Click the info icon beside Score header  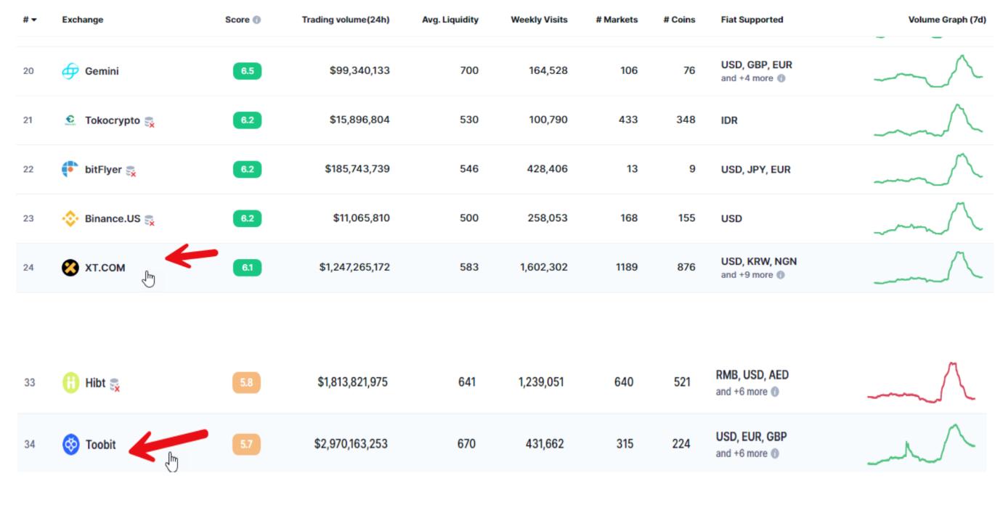click(256, 20)
